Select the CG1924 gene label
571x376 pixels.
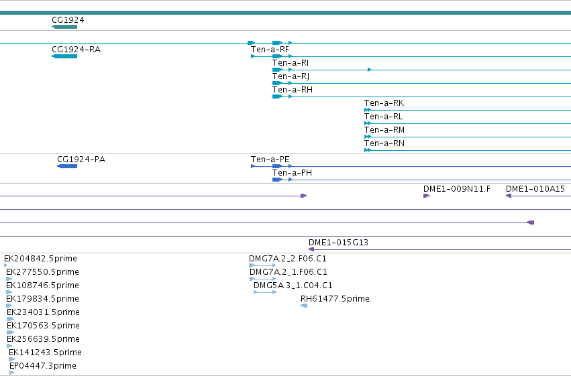coord(68,20)
